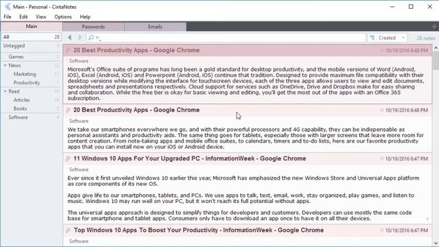Image resolution: width=439 pixels, height=247 pixels.
Task: Click Software tag under 11 Windows 10 Apps note
Action: click(x=79, y=169)
